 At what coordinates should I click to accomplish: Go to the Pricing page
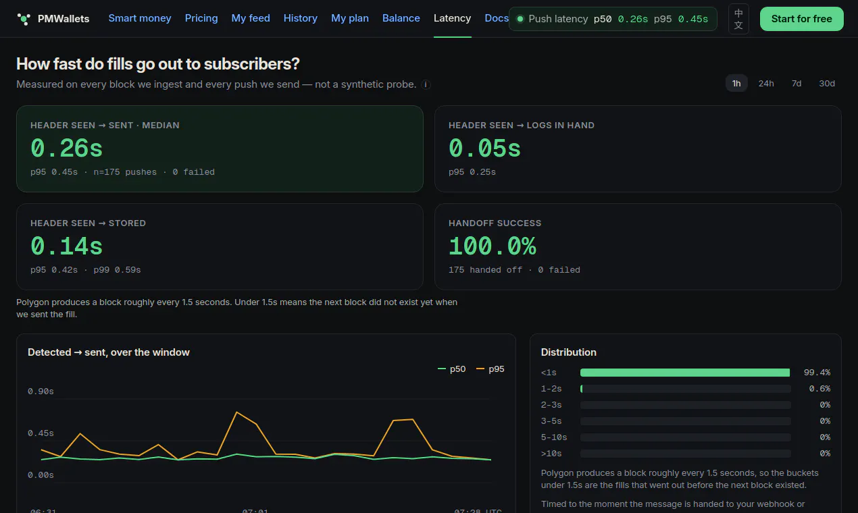(201, 18)
